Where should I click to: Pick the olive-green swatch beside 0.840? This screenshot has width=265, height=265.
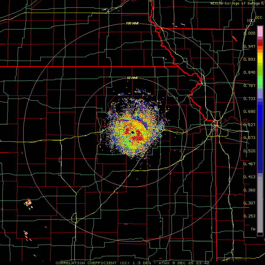(x=260, y=71)
